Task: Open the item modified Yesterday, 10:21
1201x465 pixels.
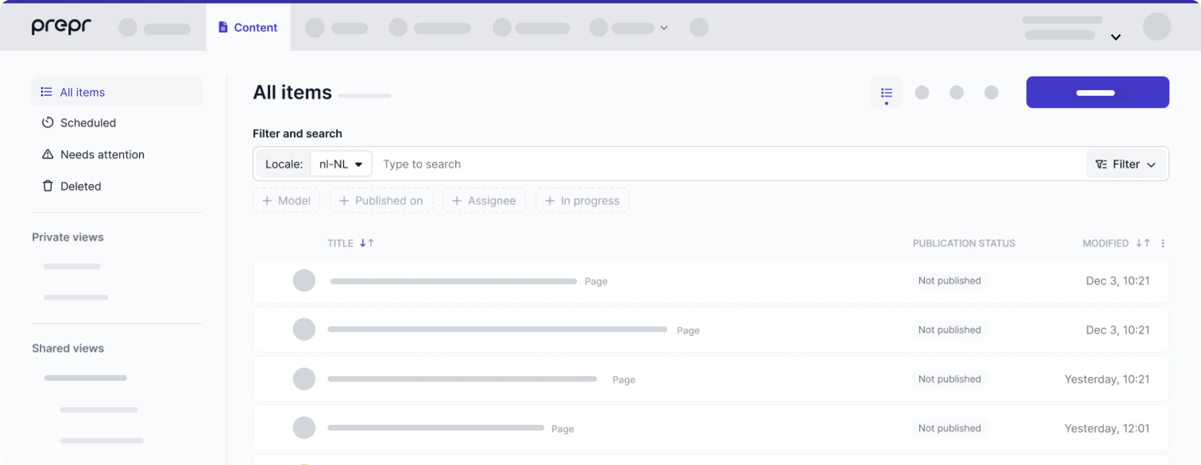Action: [x=711, y=379]
